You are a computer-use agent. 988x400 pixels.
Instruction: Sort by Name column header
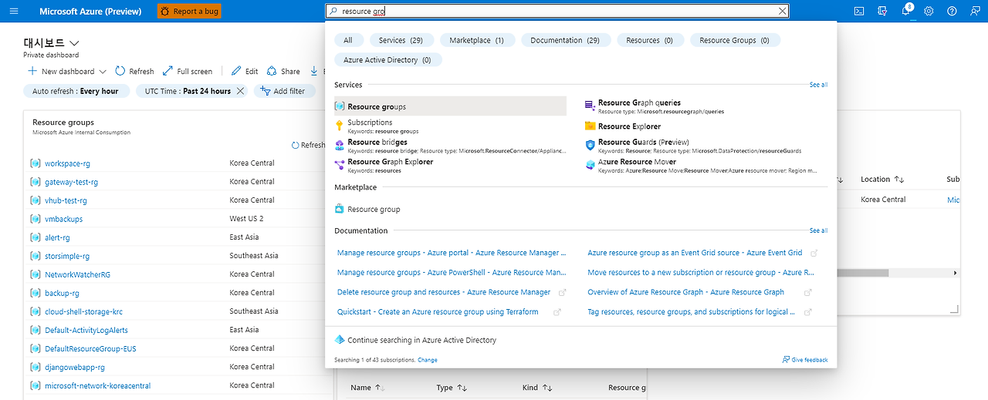367,388
